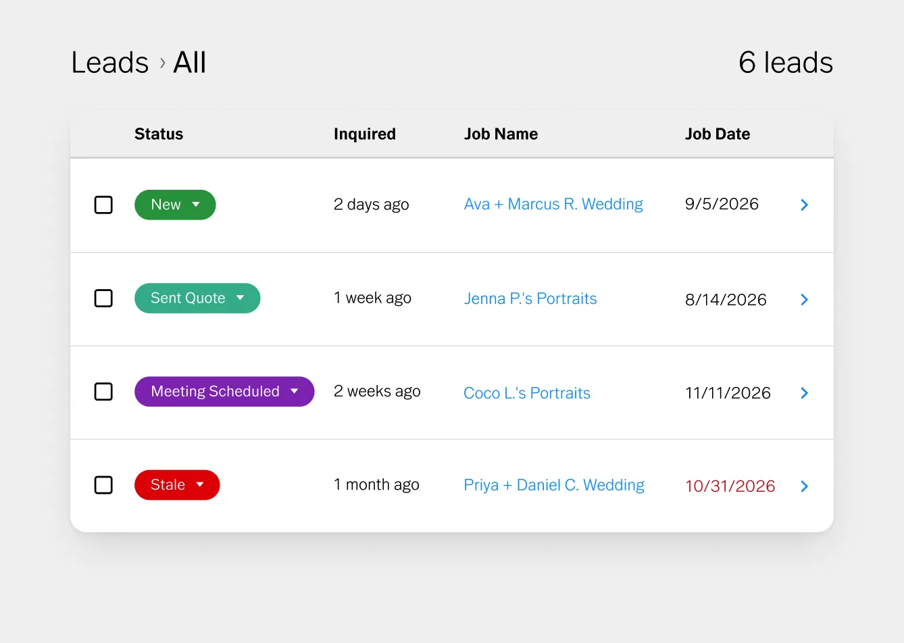
Task: Open the Coco L.'s Portraits row arrow
Action: pos(804,392)
